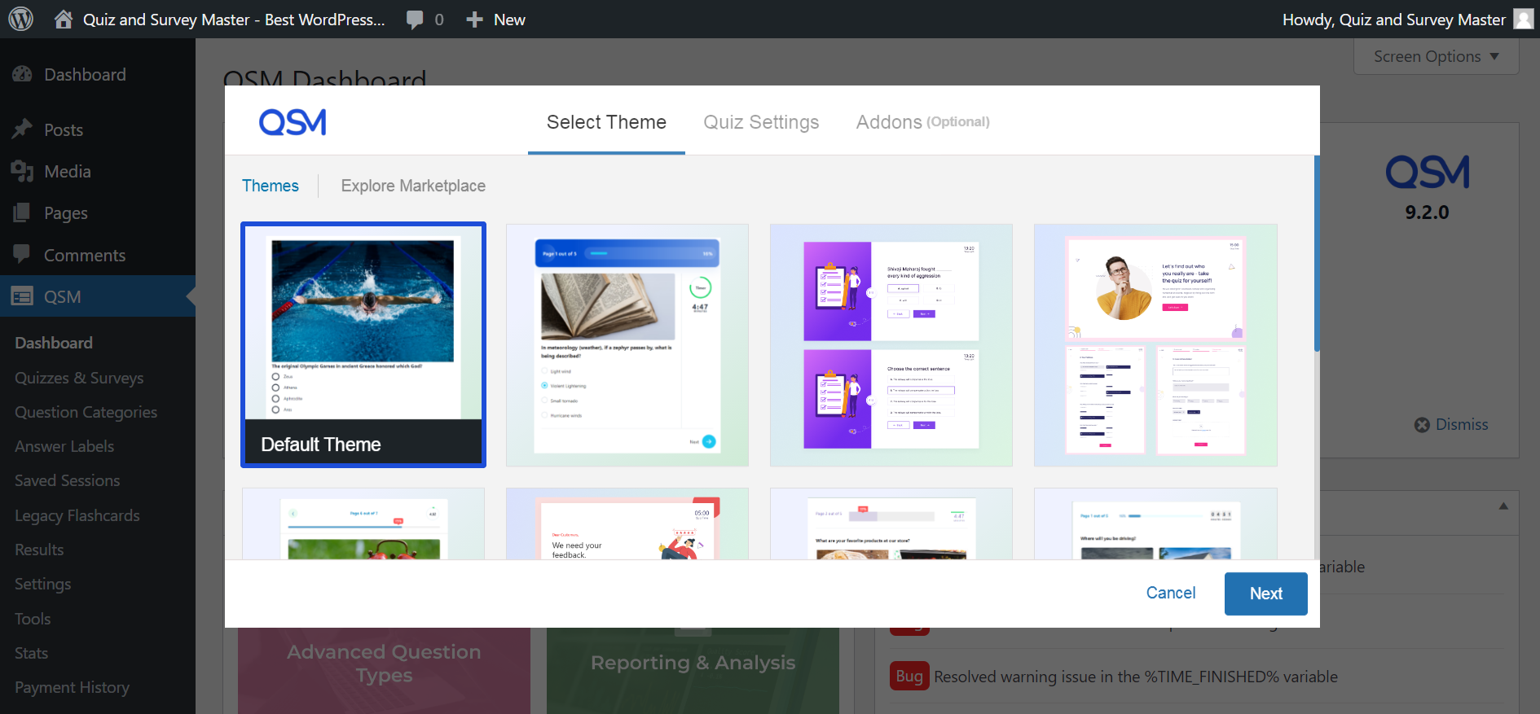This screenshot has height=714, width=1540.
Task: Open the Explore Marketplace sub-tab
Action: (413, 186)
